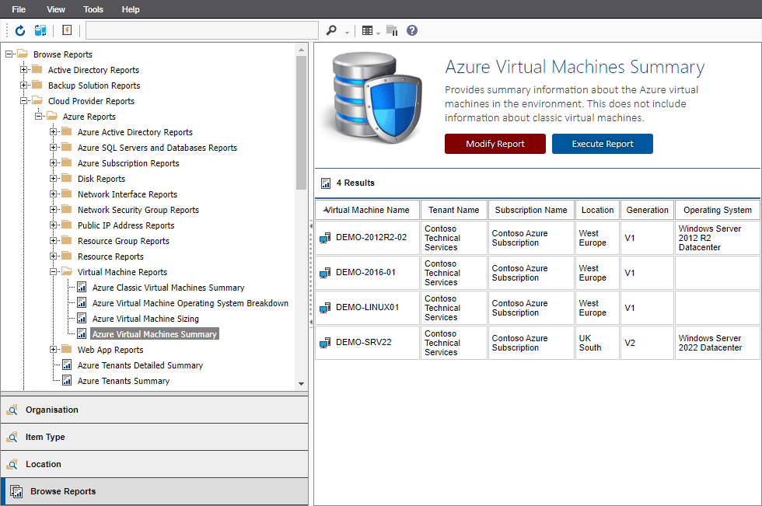762x506 pixels.
Task: Collapse the Azure Reports folder
Action: coord(38,117)
